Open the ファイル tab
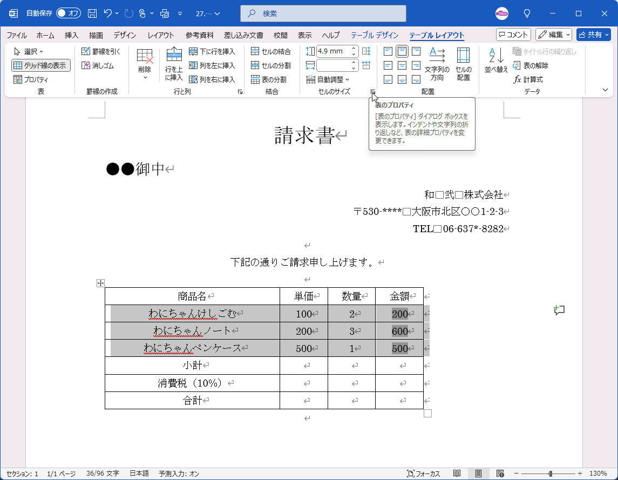The image size is (618, 480). tap(17, 35)
